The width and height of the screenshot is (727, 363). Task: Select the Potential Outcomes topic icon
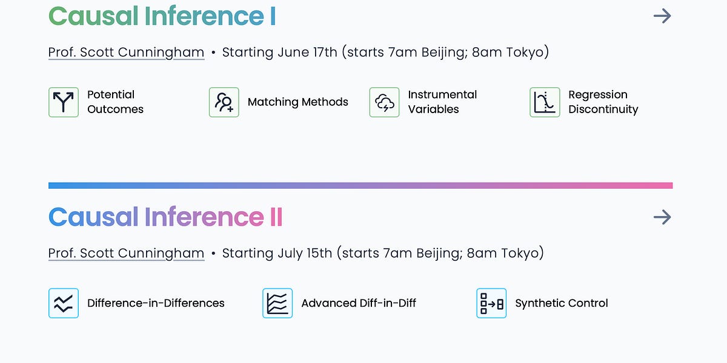coord(62,102)
